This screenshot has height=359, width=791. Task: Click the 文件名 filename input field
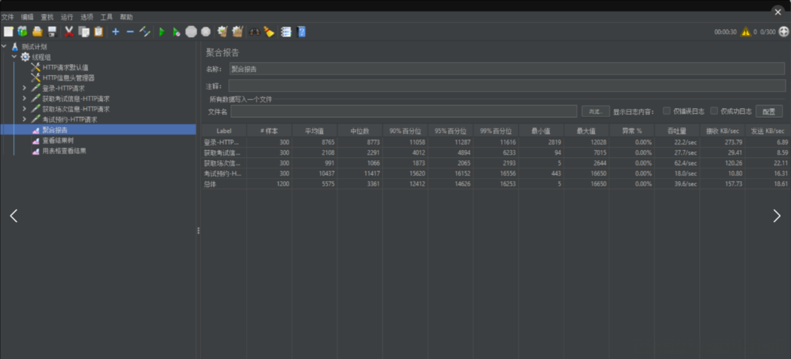point(404,111)
